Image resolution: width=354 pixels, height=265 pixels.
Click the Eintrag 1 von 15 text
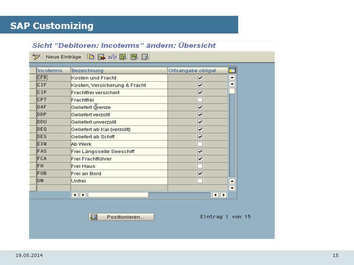(225, 216)
